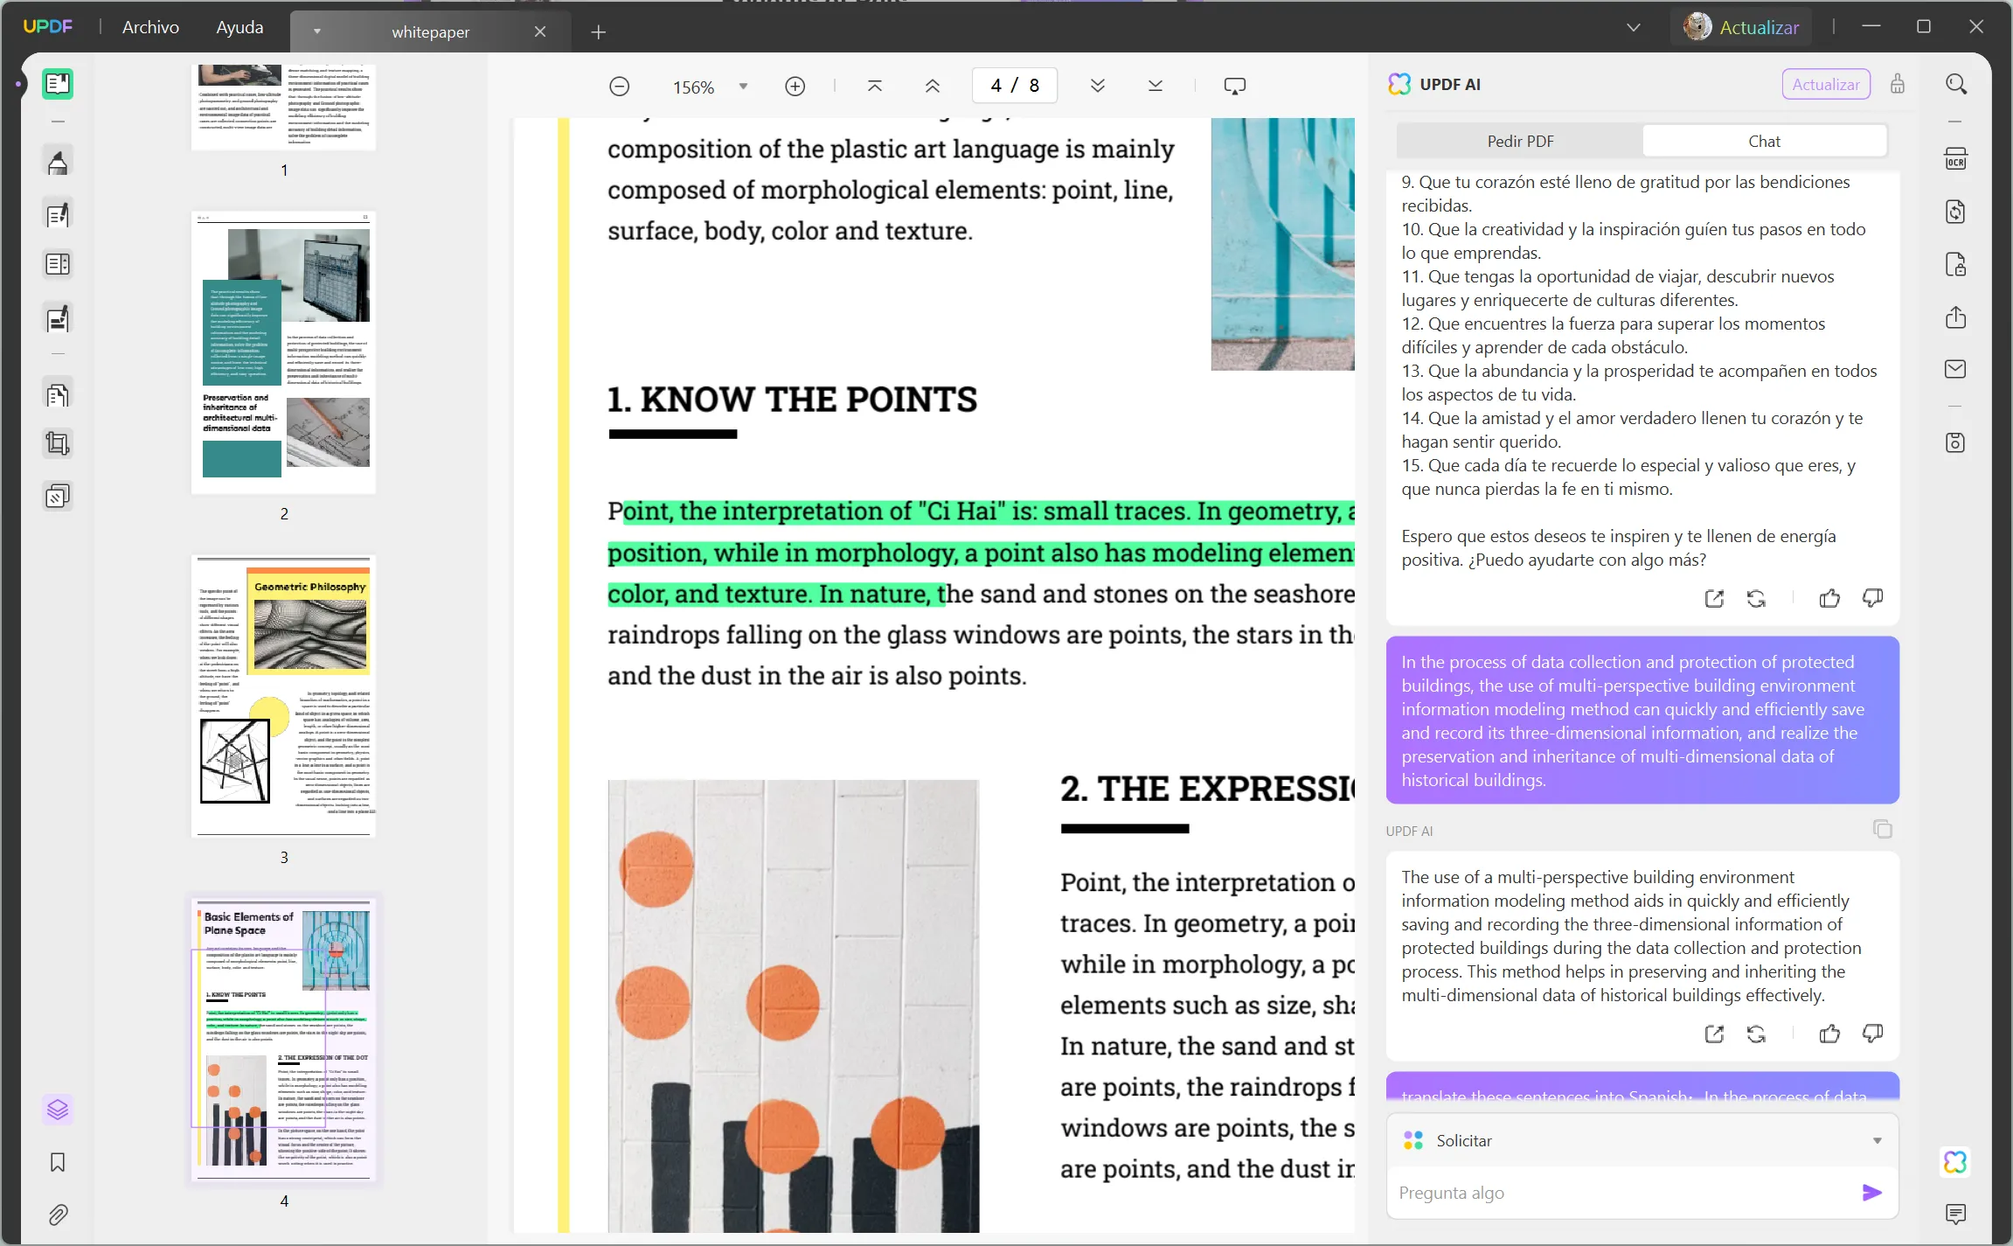Viewport: 2013px width, 1246px height.
Task: Open the page extraction tool in sidebar
Action: [x=58, y=395]
